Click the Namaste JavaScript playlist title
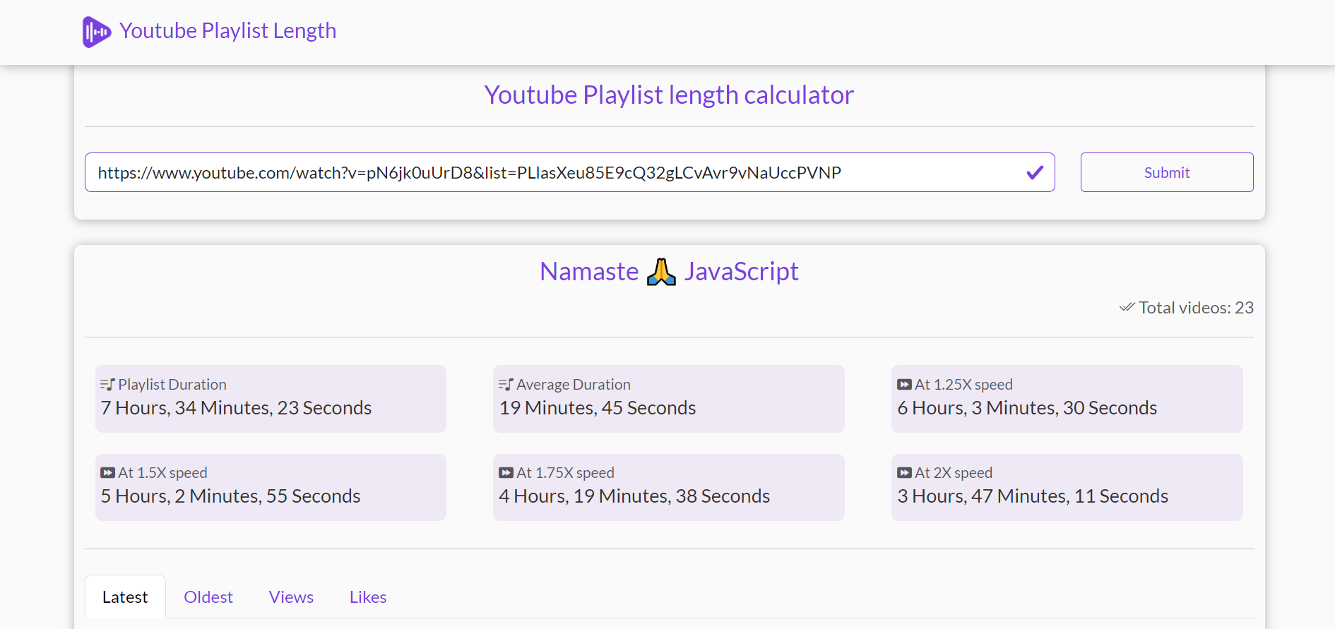This screenshot has width=1335, height=629. pos(669,272)
